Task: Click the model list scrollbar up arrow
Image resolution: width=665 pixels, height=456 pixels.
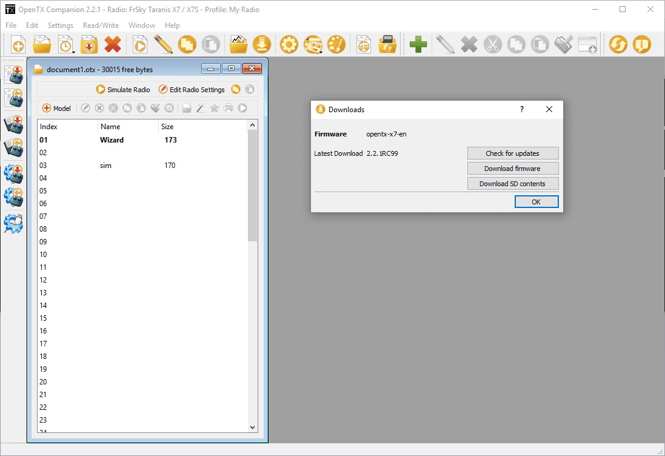Action: [252, 125]
